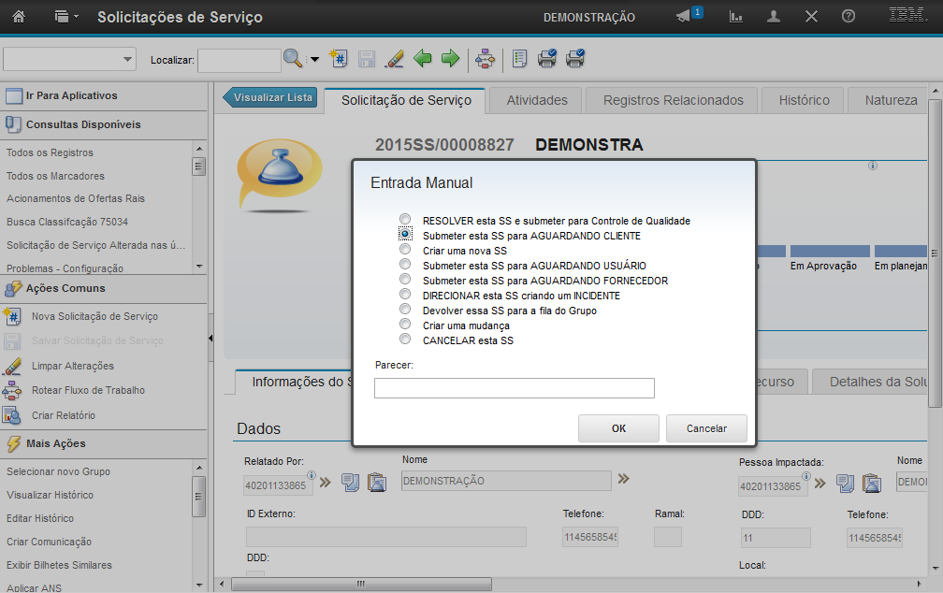Open the Registros Relacionados tab
943x593 pixels.
[x=673, y=100]
